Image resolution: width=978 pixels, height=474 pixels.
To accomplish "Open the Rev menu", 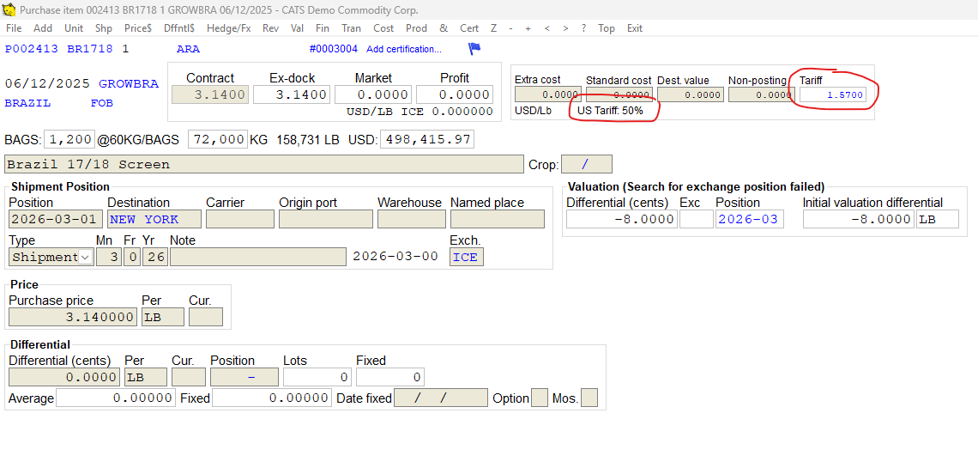I will tap(271, 28).
